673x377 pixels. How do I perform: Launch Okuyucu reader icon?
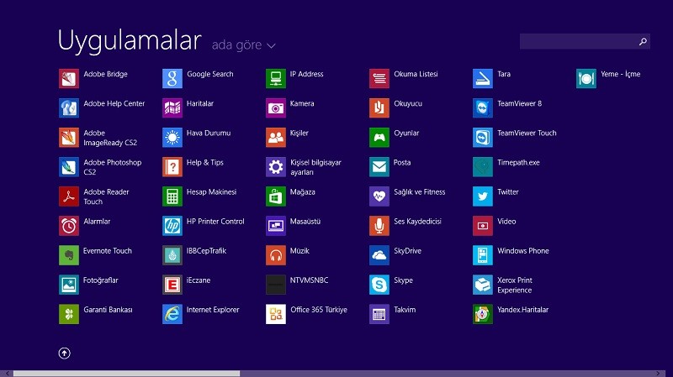tap(379, 108)
